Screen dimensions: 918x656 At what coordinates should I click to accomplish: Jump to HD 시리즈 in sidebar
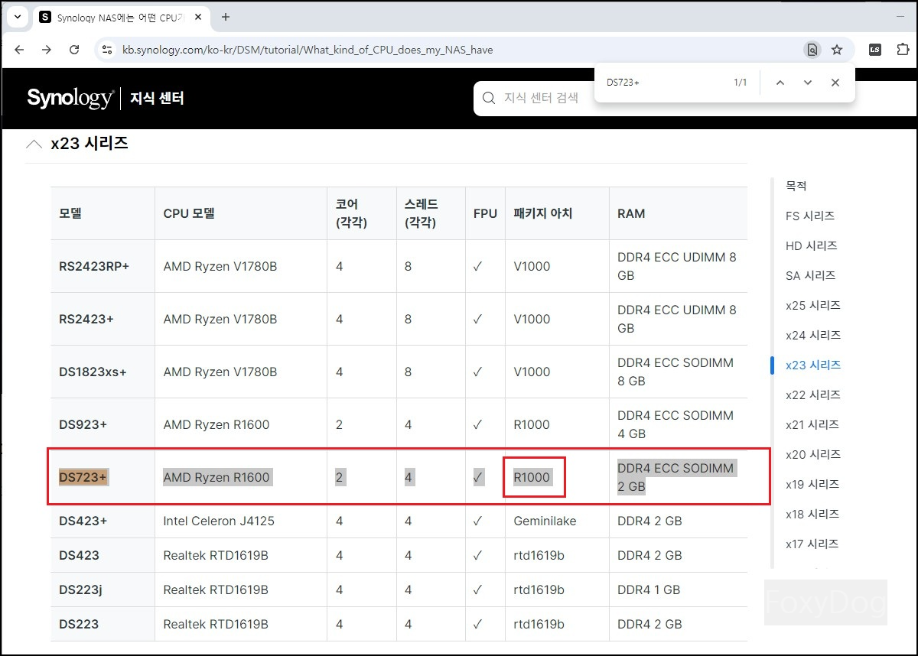click(811, 245)
